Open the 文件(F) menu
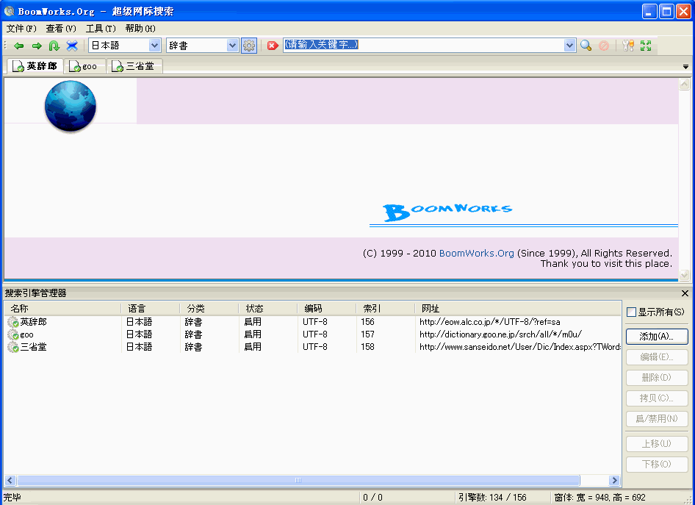This screenshot has height=505, width=695. [21, 29]
